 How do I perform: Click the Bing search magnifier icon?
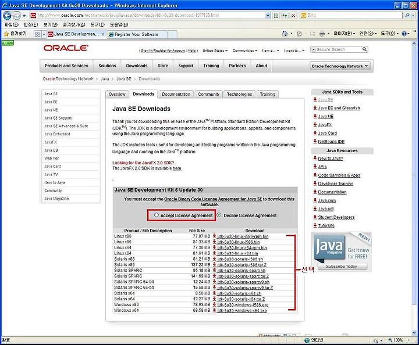[407, 16]
